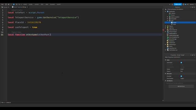Select Teams in Explorer
Screen dimensions: 196x110
(171, 46)
